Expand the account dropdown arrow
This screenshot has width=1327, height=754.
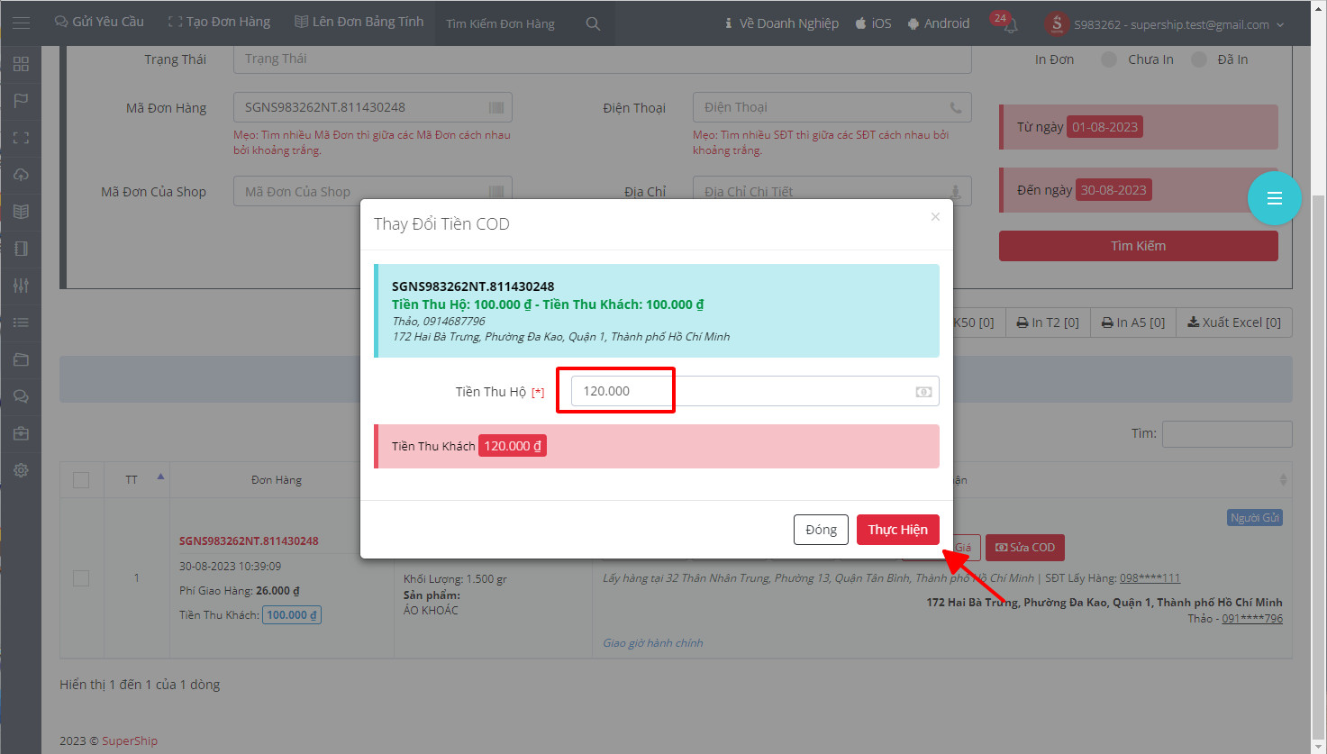click(1280, 25)
